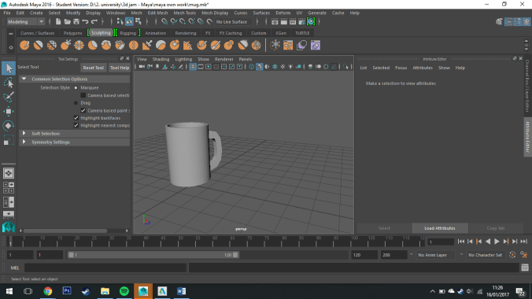Select the Drag selection style
Viewport: 532px width, 299px height.
76,103
